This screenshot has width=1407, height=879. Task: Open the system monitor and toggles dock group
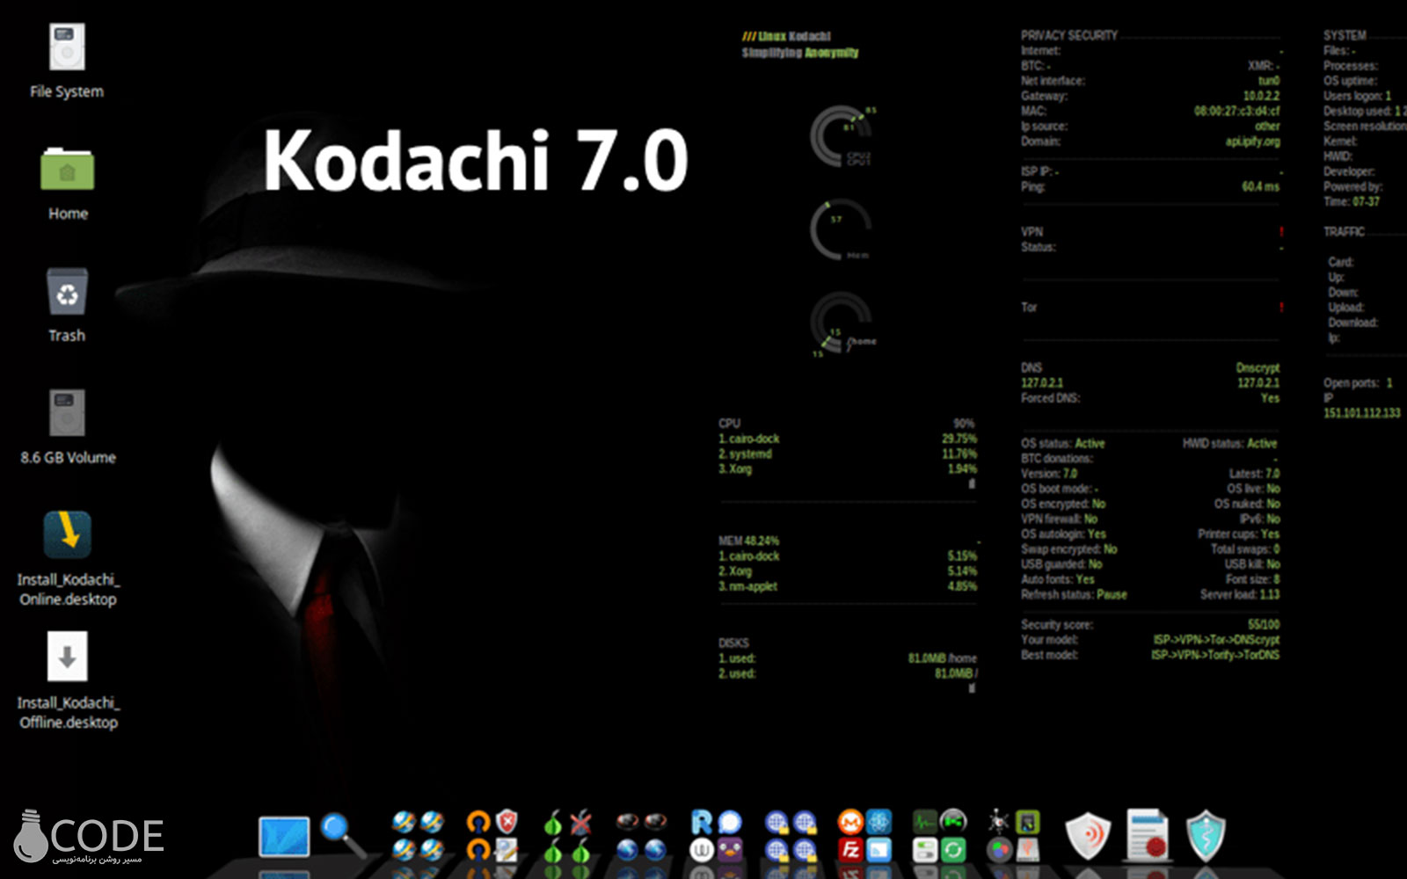[939, 835]
